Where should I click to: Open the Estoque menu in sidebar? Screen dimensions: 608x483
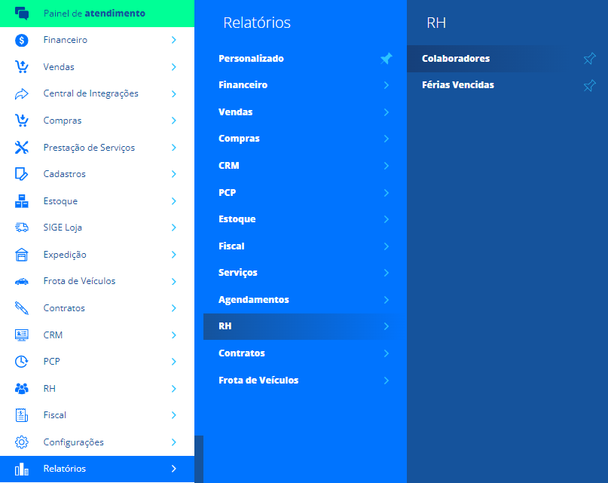pyautogui.click(x=97, y=201)
